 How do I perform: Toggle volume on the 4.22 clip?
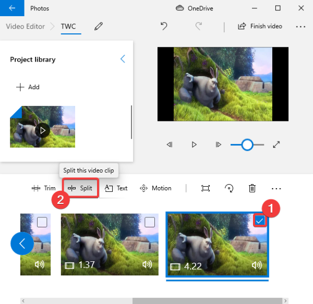[257, 265]
